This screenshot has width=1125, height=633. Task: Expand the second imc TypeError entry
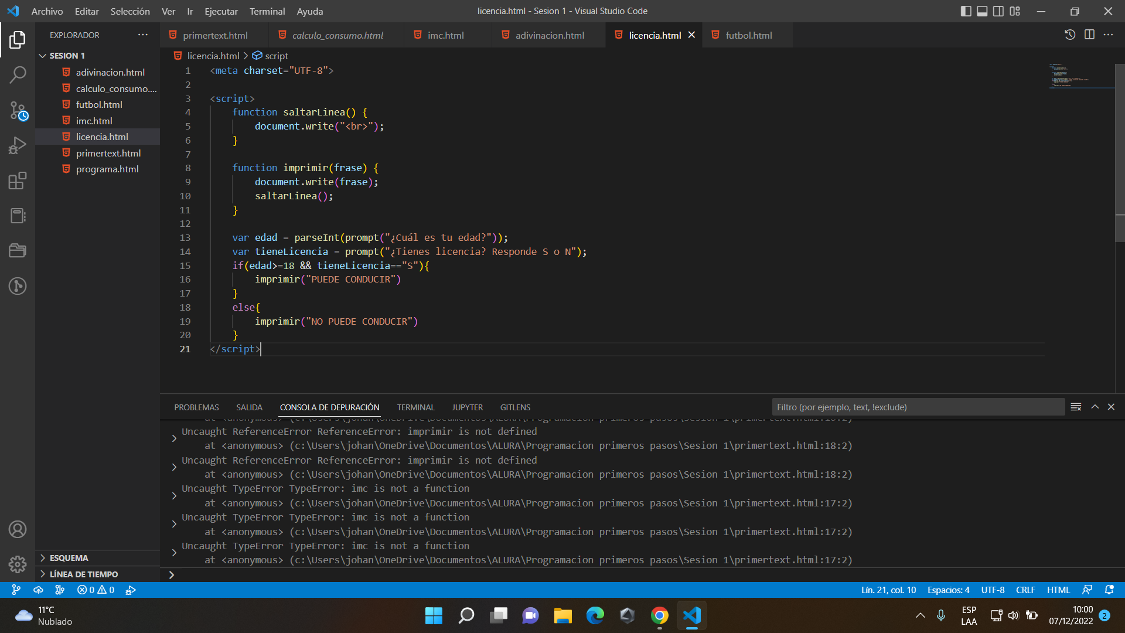click(x=174, y=524)
